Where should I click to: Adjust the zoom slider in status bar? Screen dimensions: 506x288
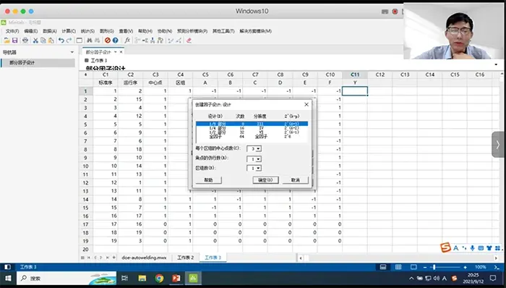point(434,267)
